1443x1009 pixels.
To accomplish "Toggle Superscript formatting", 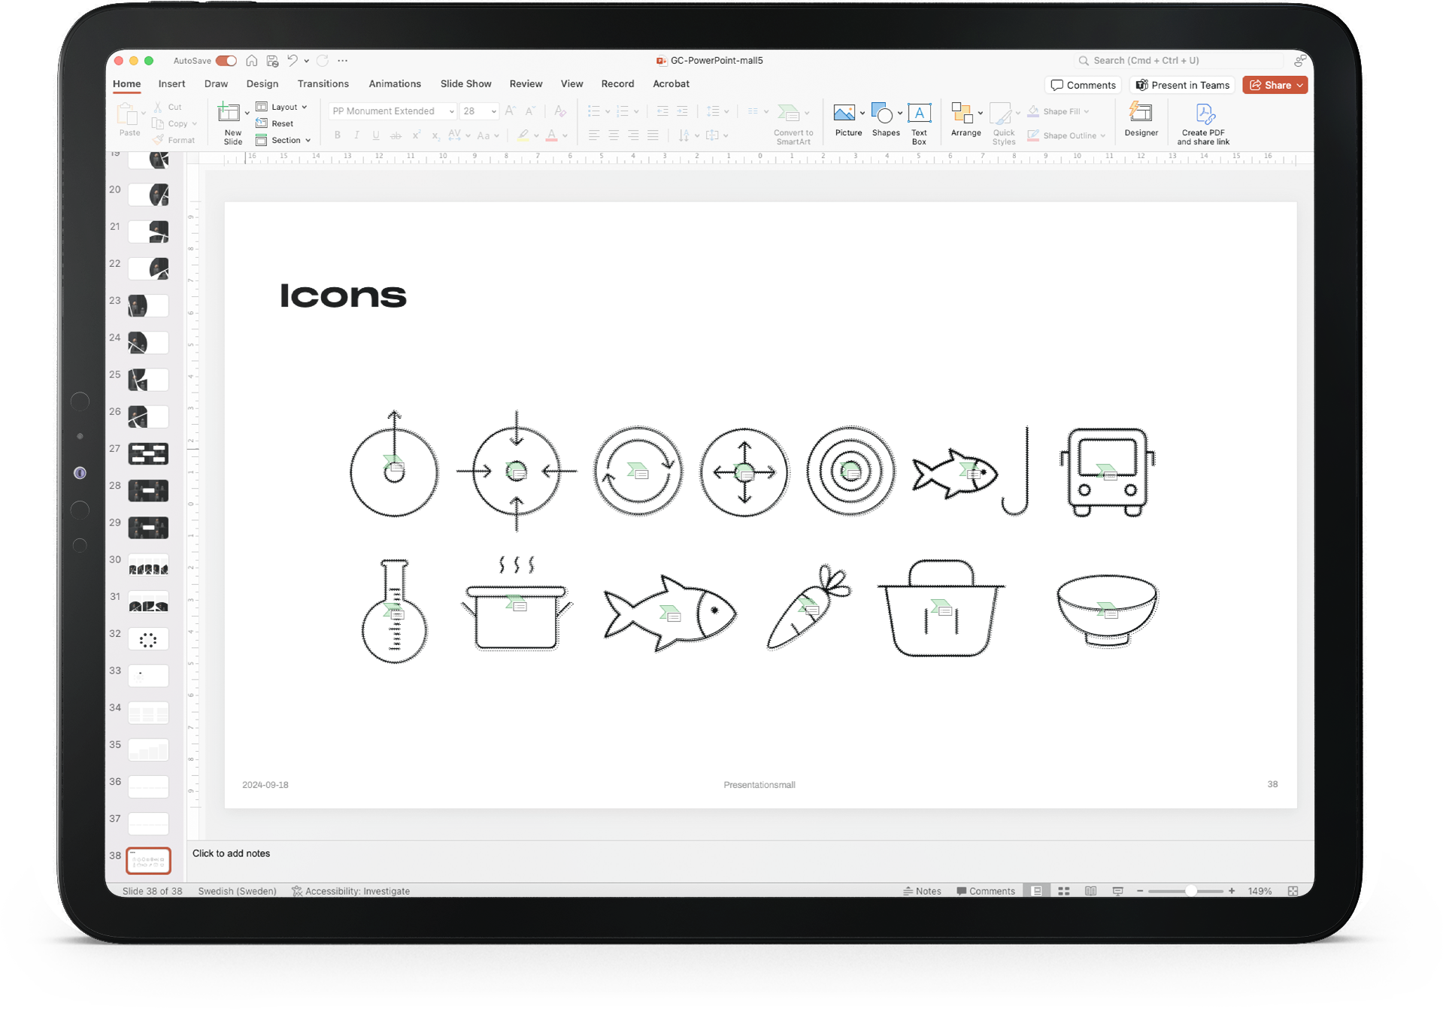I will 416,135.
